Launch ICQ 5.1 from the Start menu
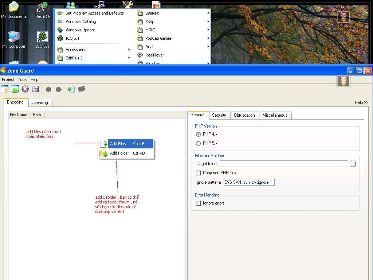The height and width of the screenshot is (280, 373). 93,38
